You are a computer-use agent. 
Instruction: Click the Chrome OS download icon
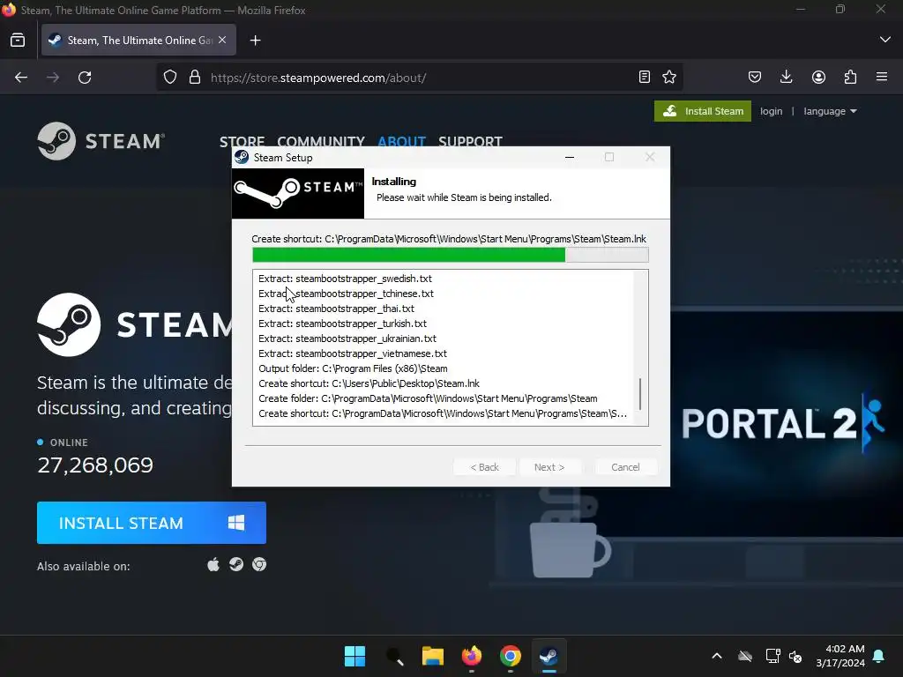click(259, 565)
